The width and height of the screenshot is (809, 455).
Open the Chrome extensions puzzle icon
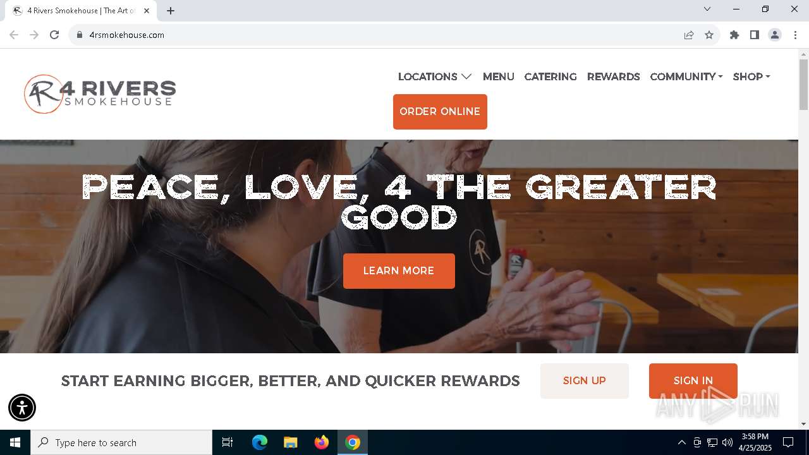734,35
